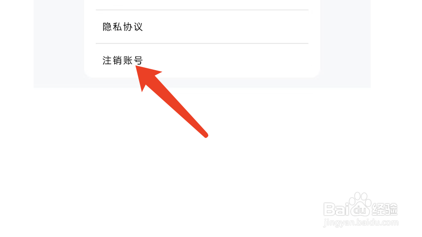Click the gray margin left of the settings card
This screenshot has width=422, height=237.
pos(59,43)
